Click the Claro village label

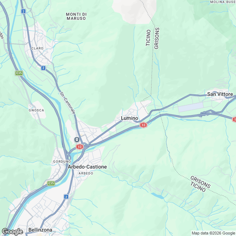point(37,48)
